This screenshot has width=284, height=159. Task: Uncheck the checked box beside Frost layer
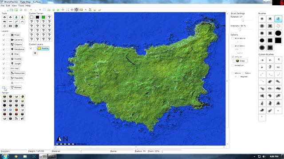4,35
